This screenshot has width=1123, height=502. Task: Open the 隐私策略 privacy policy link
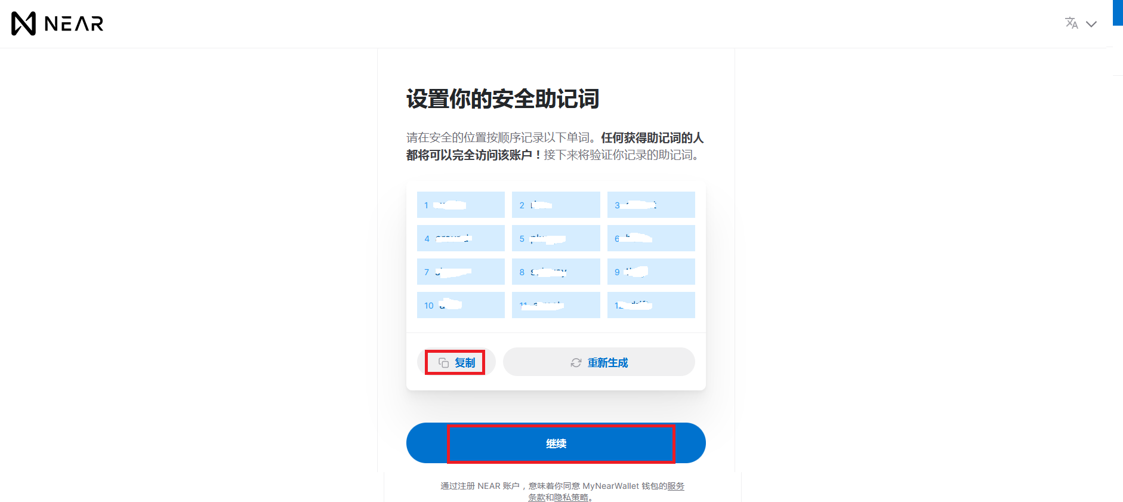571,497
